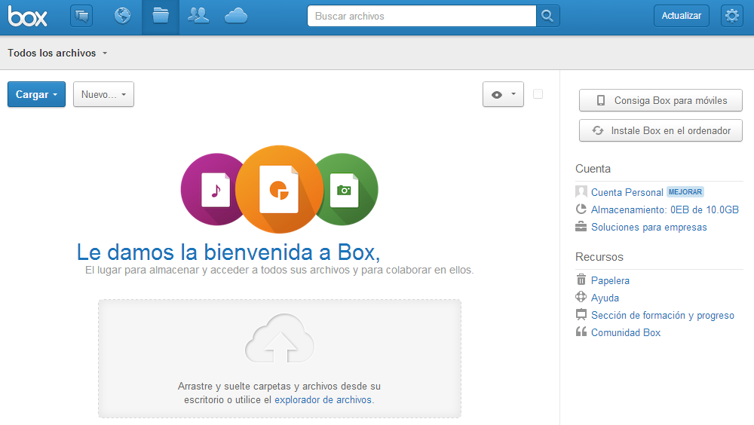Select the folder files icon tab
This screenshot has height=425, width=754.
[161, 16]
